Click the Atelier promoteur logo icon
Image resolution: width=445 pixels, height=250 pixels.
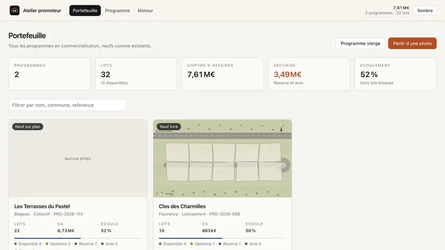(x=14, y=11)
